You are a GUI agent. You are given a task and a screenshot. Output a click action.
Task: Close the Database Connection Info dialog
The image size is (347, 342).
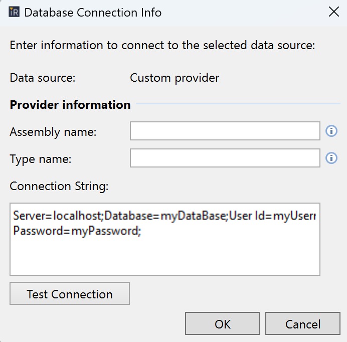point(333,13)
